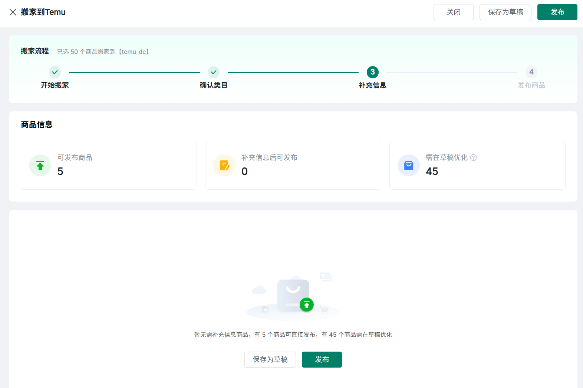Click blue box icon in 需在草稿优化 card

[408, 165]
